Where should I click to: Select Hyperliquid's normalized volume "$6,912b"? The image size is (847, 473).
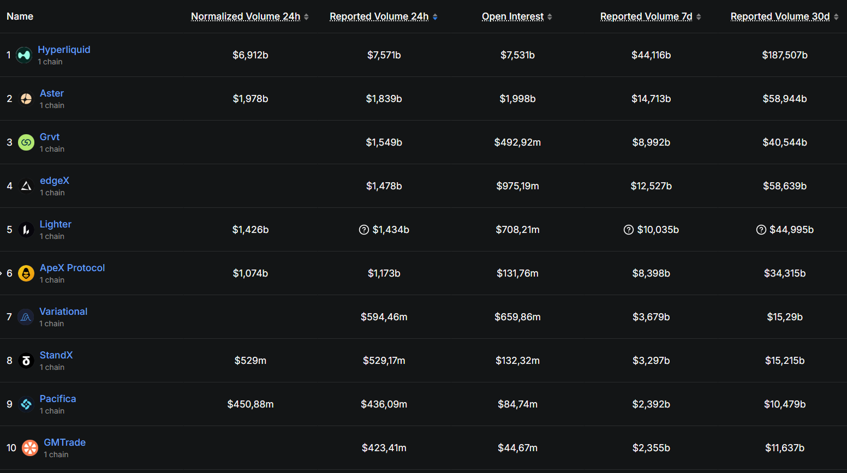[x=250, y=55]
